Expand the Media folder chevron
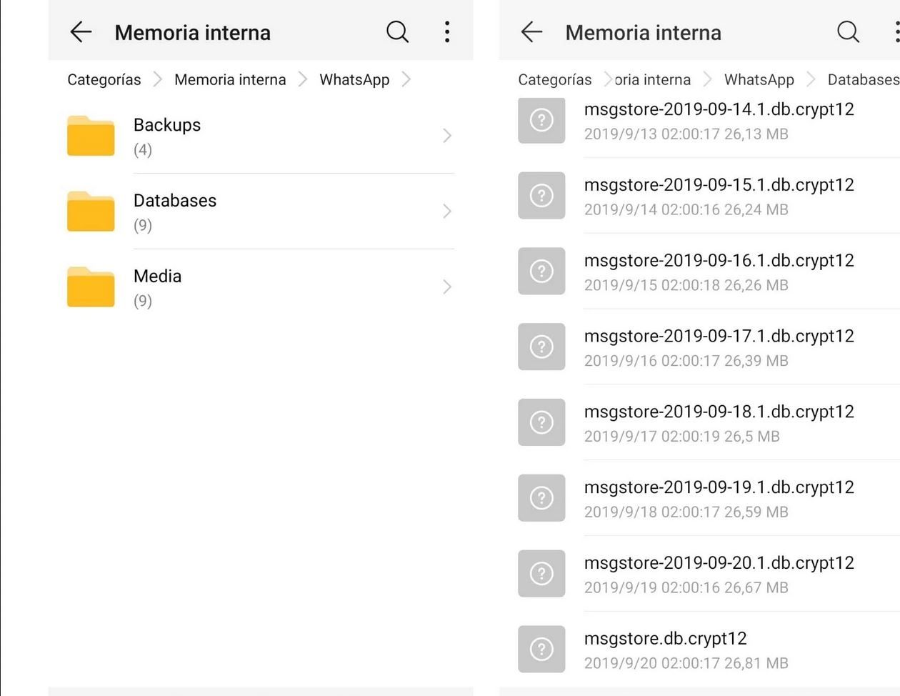This screenshot has height=696, width=900. coord(447,287)
